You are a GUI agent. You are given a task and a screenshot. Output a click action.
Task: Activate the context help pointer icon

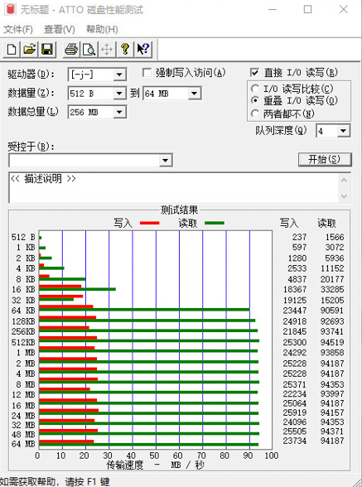pyautogui.click(x=143, y=50)
